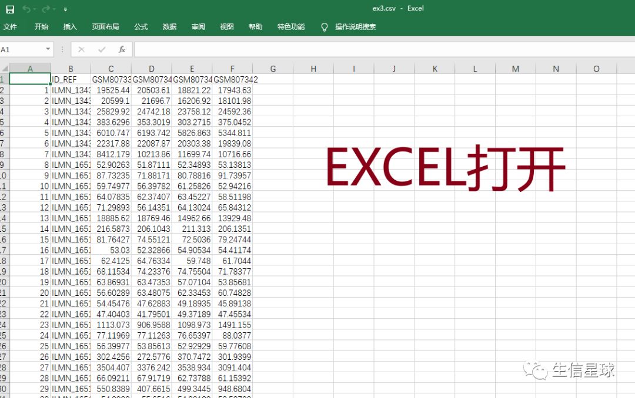The image size is (635, 398).
Task: Click cell containing 59.748
Action: pos(192,261)
